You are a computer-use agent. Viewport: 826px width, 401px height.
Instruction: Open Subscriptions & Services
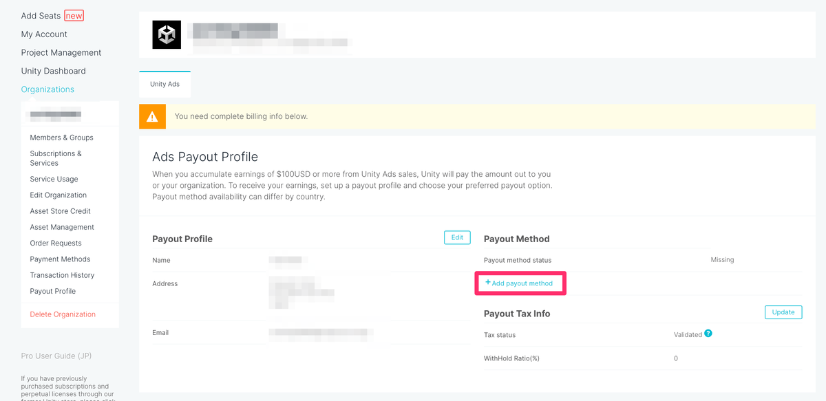pyautogui.click(x=56, y=158)
